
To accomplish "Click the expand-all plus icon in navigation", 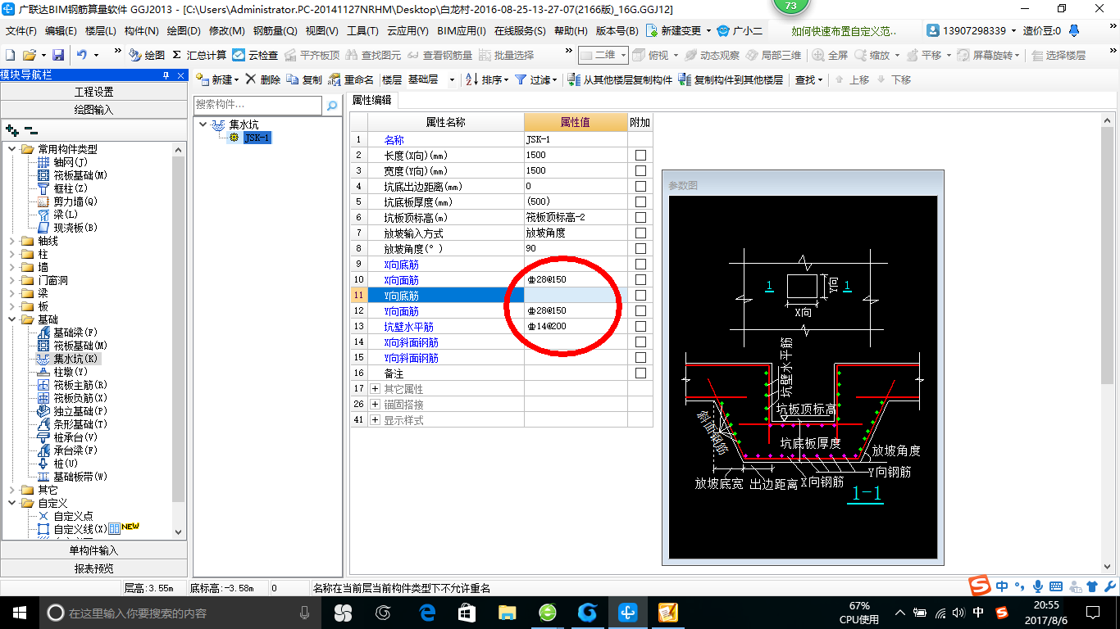I will tap(11, 129).
